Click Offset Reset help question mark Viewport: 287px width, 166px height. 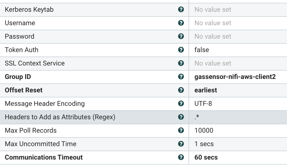[x=181, y=90]
